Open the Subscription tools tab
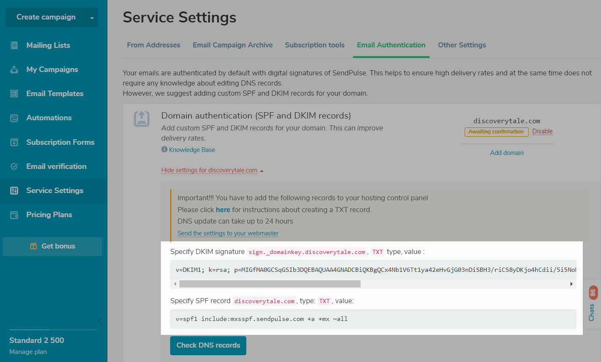Image resolution: width=601 pixels, height=362 pixels. [x=314, y=45]
